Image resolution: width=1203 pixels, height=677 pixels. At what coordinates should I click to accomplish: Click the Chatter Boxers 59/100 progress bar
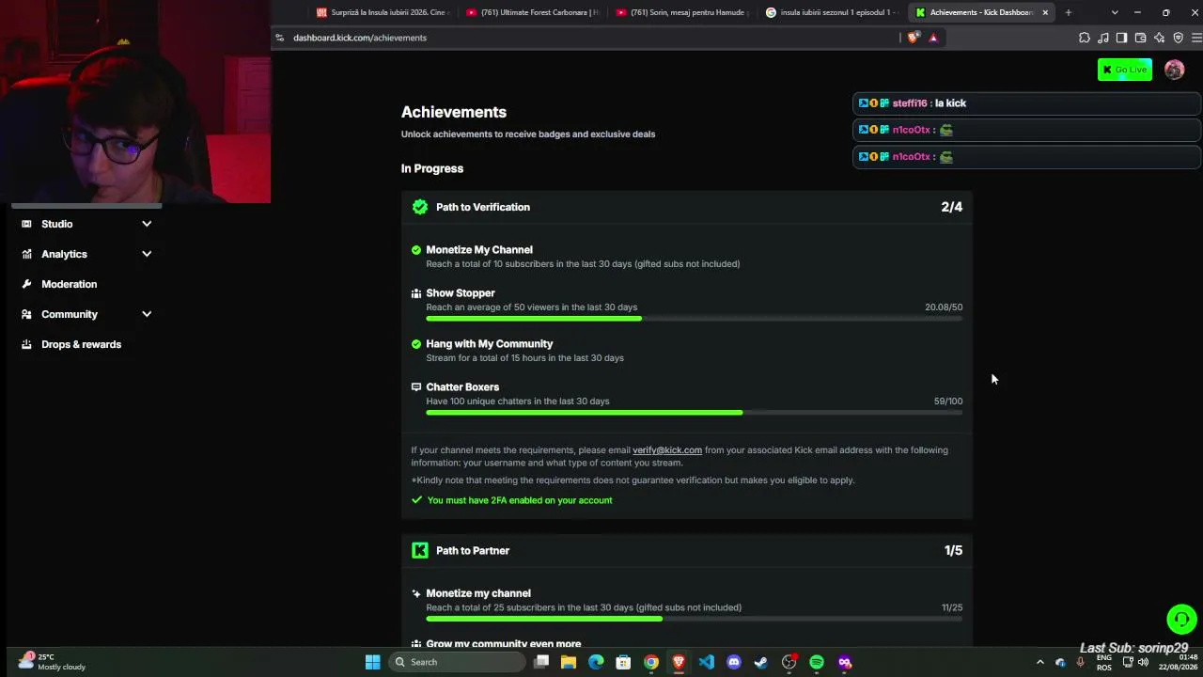click(694, 413)
